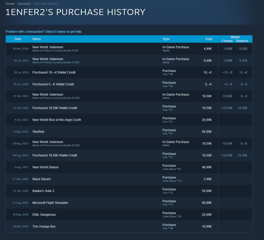Click the 6 Sep, 2023 date
This screenshot has width=264, height=240.
click(x=21, y=131)
